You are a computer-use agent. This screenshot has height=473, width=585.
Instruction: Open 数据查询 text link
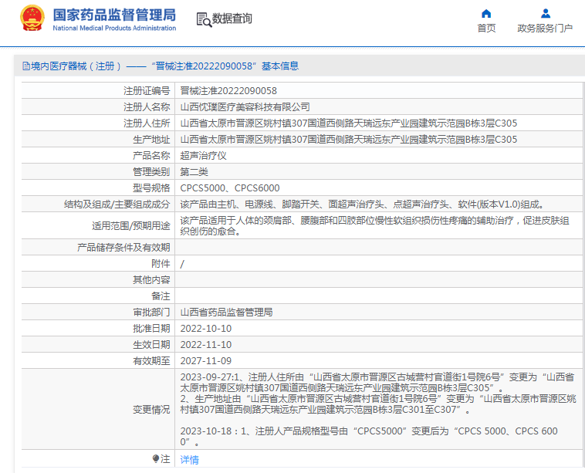coord(232,19)
